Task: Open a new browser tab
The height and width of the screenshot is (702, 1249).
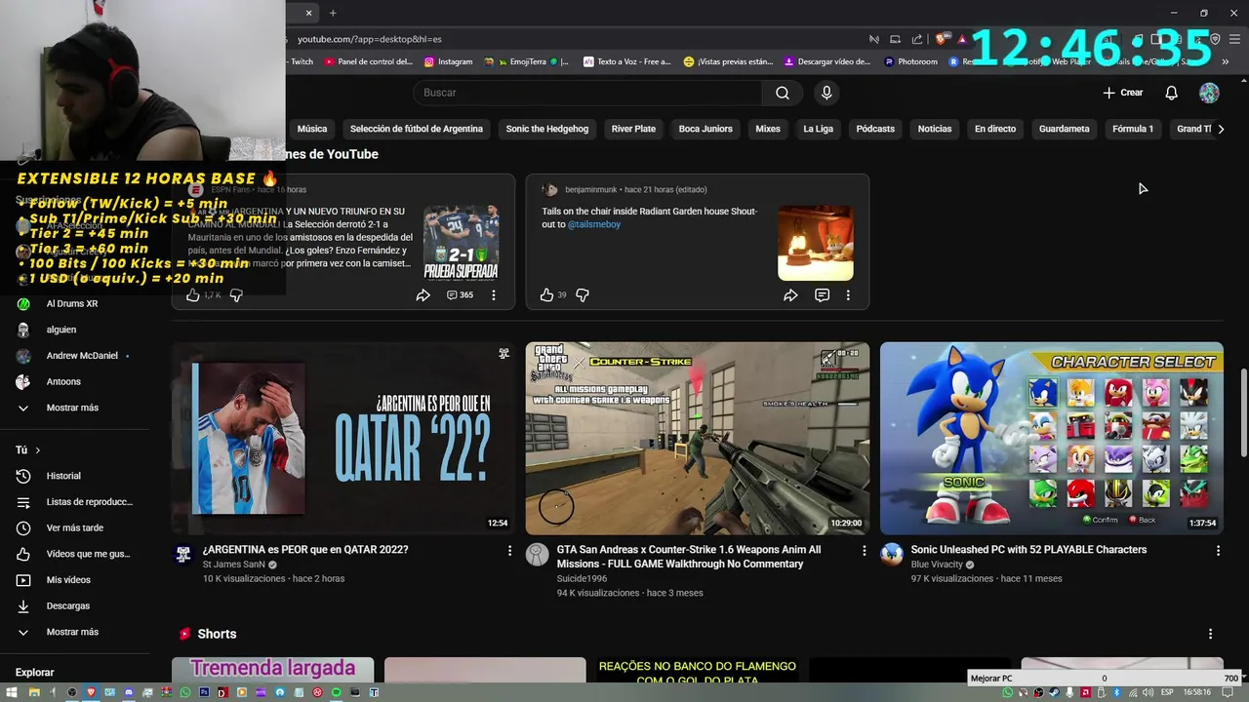Action: (x=333, y=13)
